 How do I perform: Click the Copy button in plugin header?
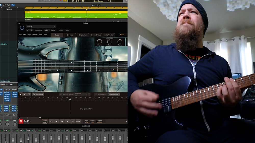click(46, 30)
